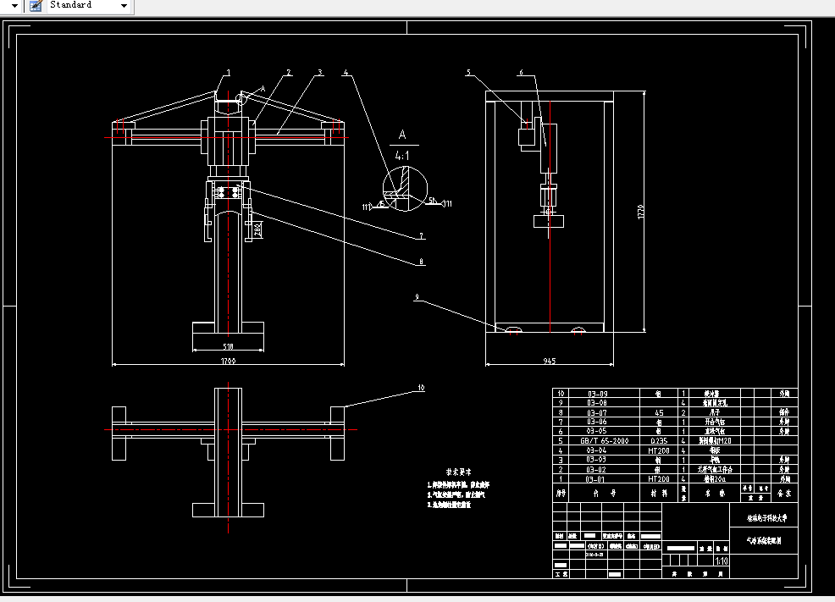The image size is (835, 602).
Task: Select leader callout number 3 above front view
Action: point(319,72)
